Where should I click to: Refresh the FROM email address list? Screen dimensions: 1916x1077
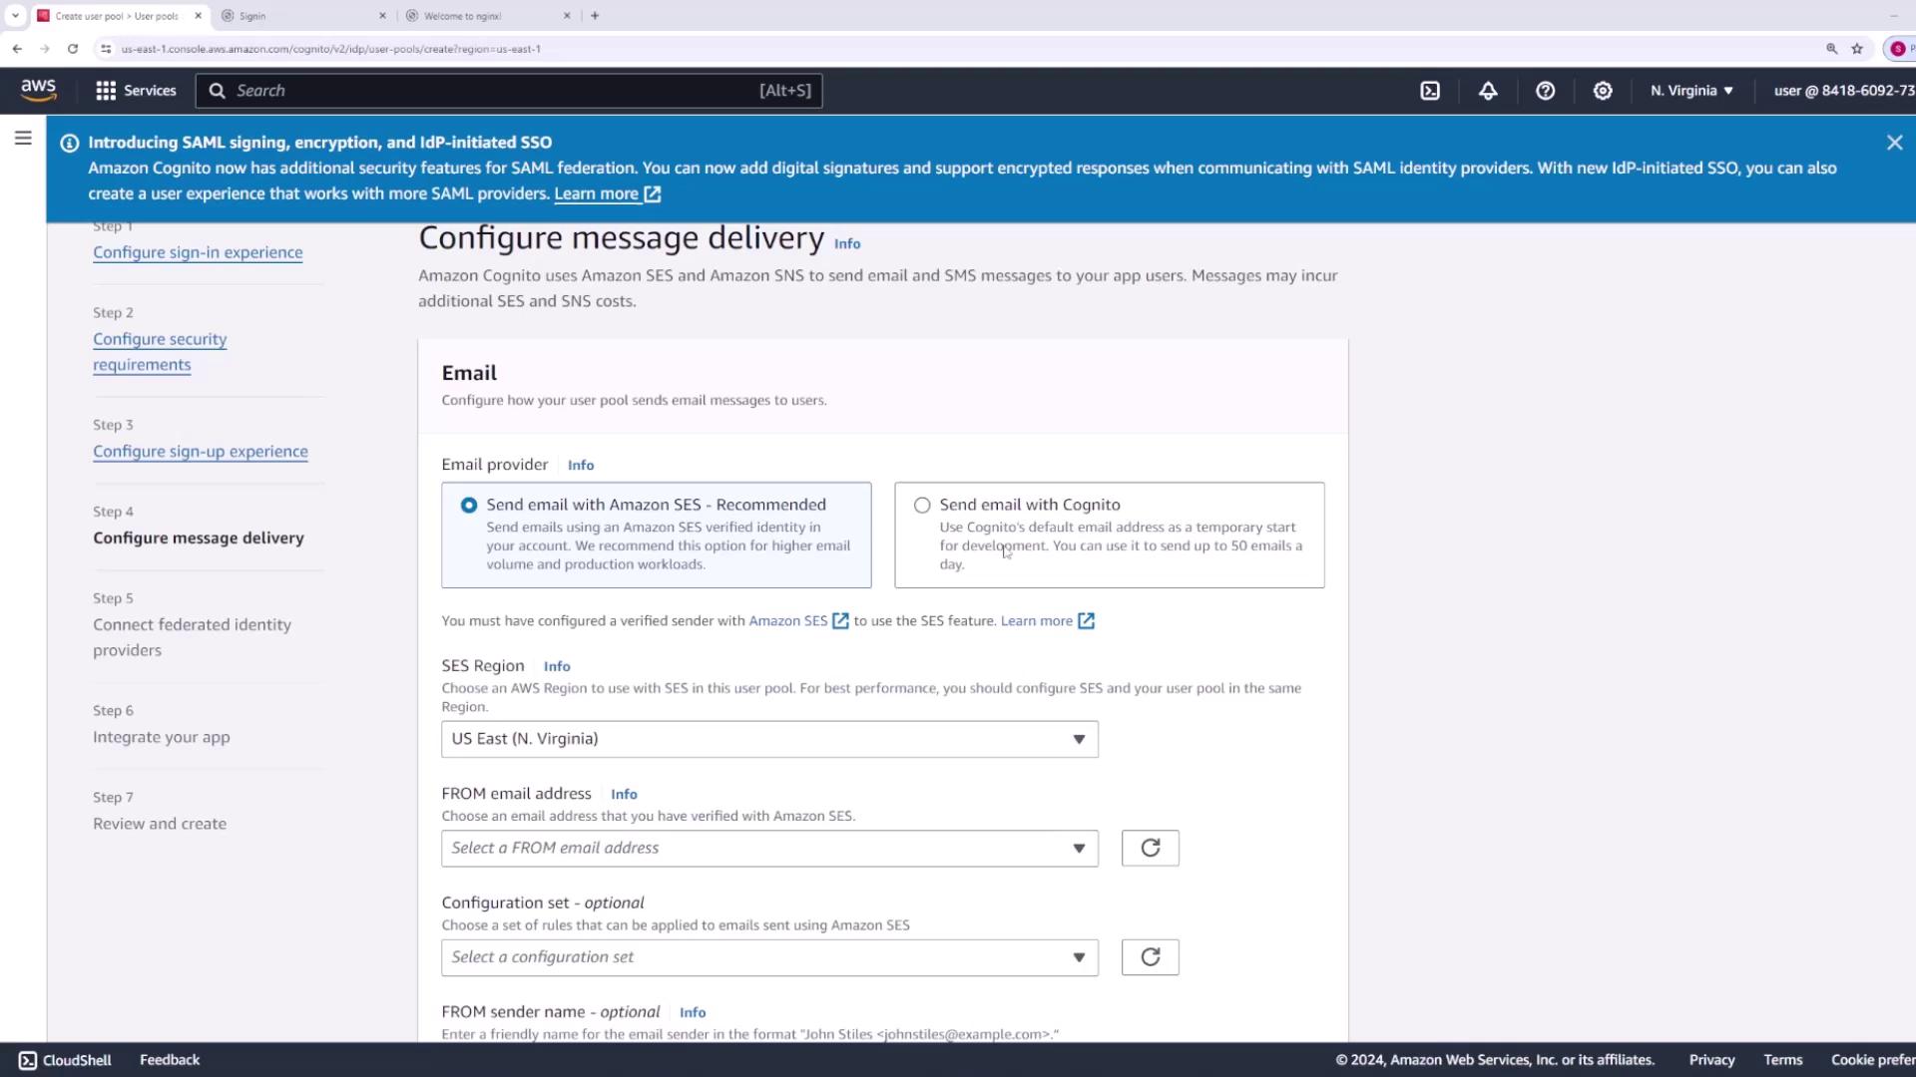tap(1150, 848)
